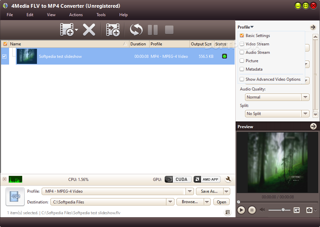
Task: Open the log list icon in status bar
Action: [228, 212]
